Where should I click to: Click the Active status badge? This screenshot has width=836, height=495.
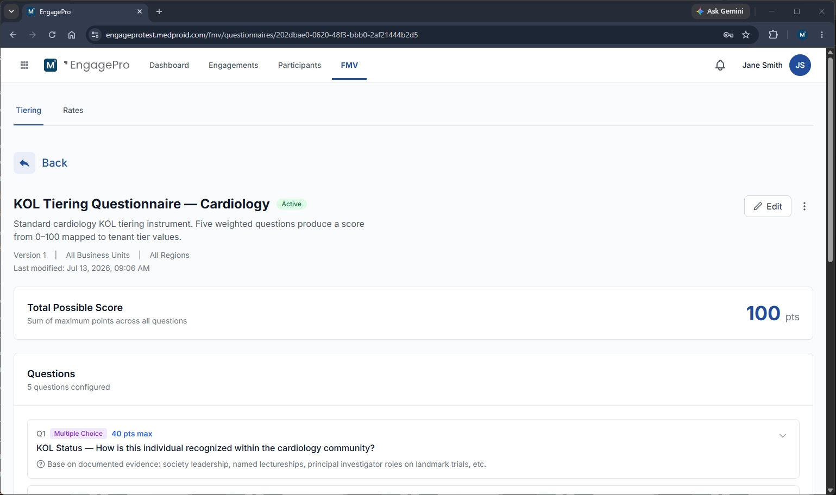click(x=292, y=204)
